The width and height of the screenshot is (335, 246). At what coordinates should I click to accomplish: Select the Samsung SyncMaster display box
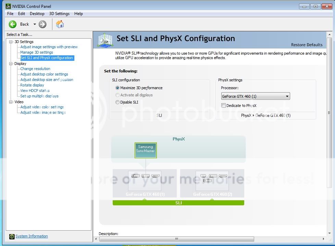pos(146,150)
